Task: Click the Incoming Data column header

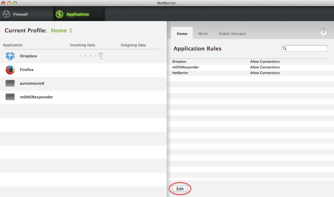Action: 82,45
